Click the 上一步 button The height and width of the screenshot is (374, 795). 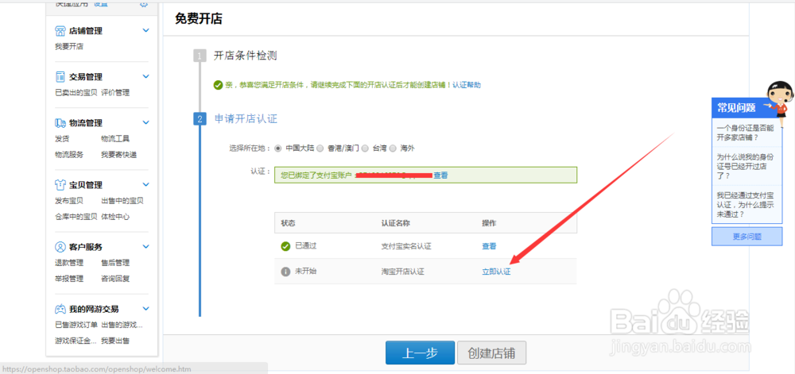click(x=420, y=353)
